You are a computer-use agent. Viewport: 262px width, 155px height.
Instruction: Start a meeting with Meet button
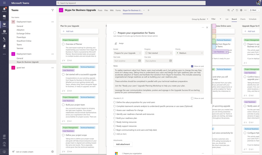[x=253, y=10]
